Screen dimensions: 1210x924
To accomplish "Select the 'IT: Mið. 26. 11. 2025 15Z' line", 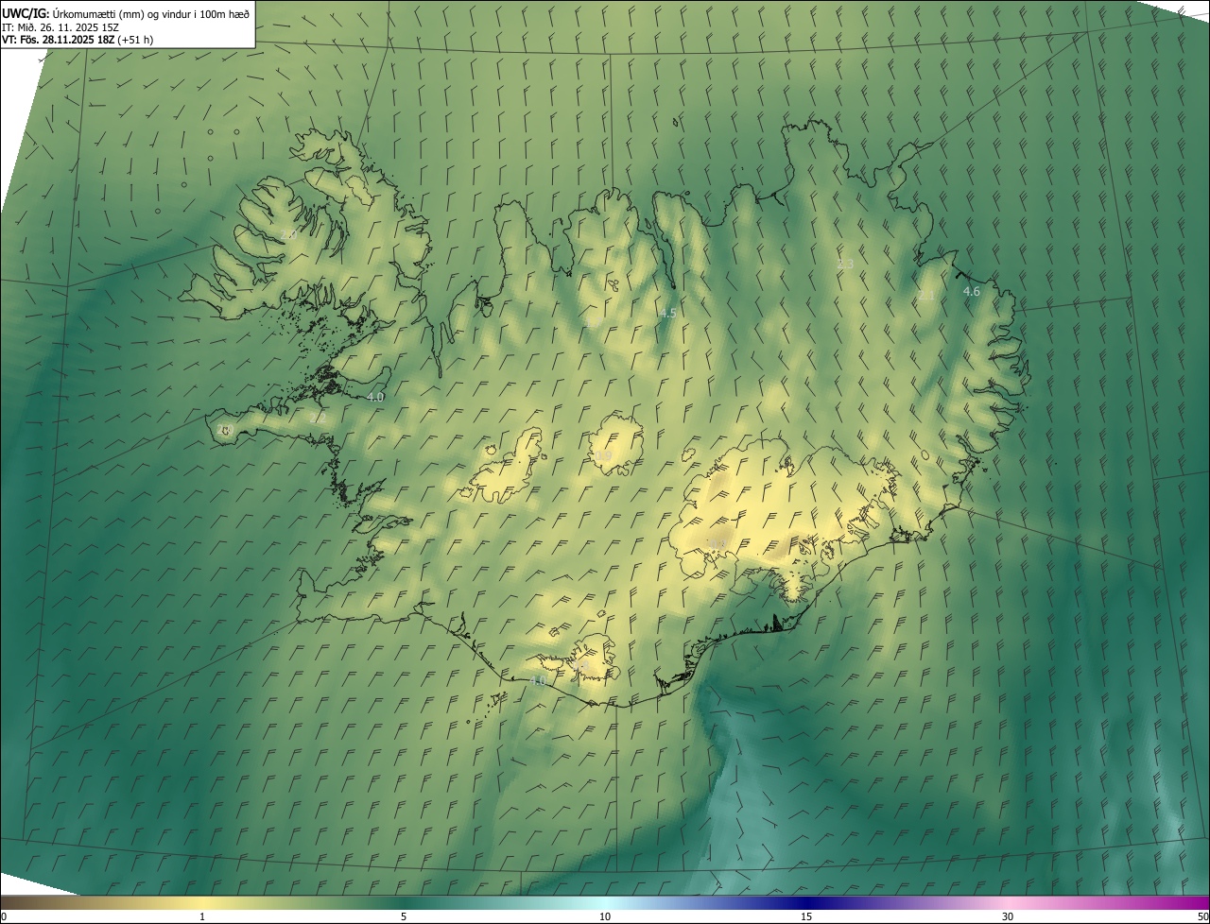I will point(60,27).
